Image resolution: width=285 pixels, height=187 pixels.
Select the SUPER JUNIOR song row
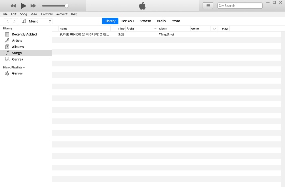167,35
